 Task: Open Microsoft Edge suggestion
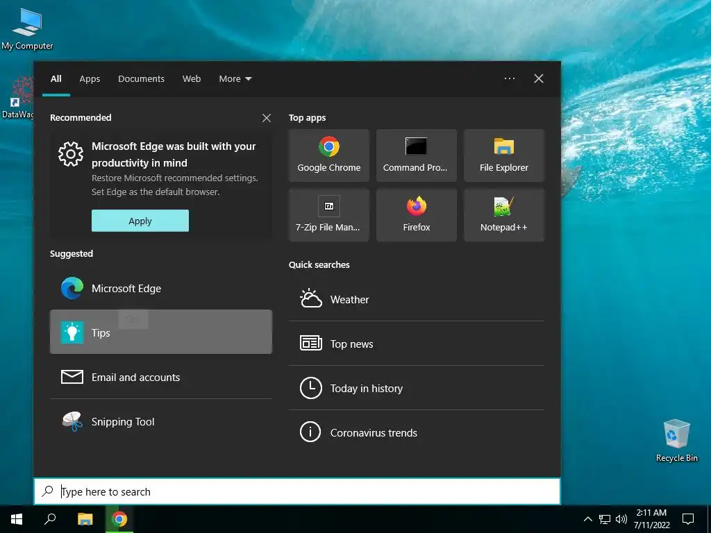coord(161,288)
